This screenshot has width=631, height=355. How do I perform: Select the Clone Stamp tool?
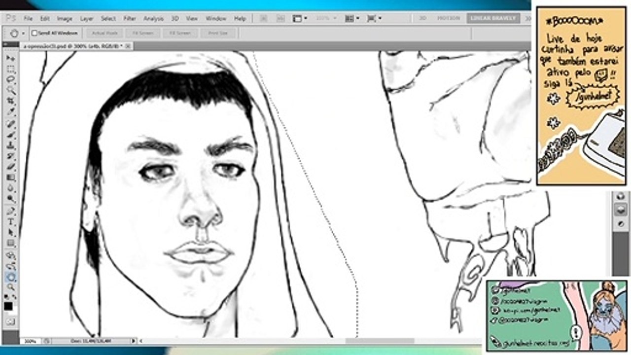tap(10, 146)
